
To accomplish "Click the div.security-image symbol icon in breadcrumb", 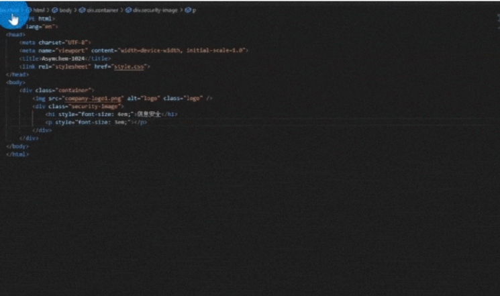I will pyautogui.click(x=128, y=11).
